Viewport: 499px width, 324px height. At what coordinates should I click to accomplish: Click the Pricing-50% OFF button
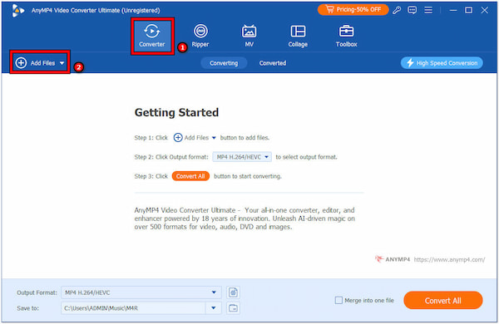[353, 9]
